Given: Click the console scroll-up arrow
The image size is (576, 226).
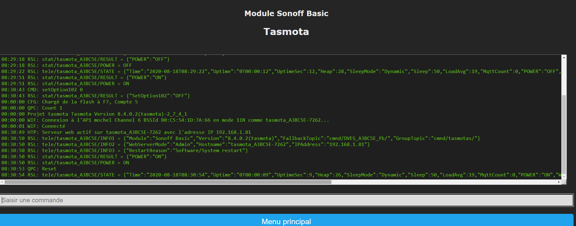Looking at the screenshot, I should pyautogui.click(x=564, y=57).
